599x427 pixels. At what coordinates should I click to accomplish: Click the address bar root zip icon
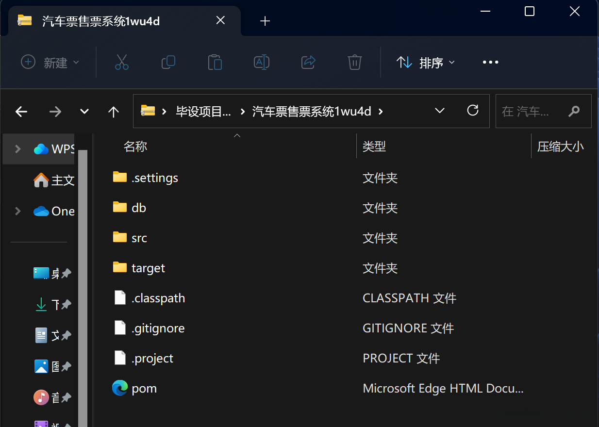(148, 111)
